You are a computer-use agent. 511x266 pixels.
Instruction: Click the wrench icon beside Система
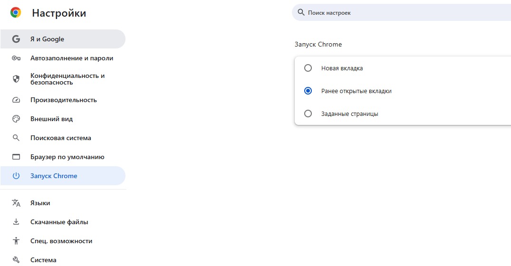coord(16,260)
